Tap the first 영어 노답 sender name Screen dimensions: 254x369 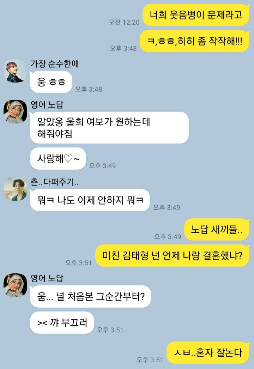[47, 105]
